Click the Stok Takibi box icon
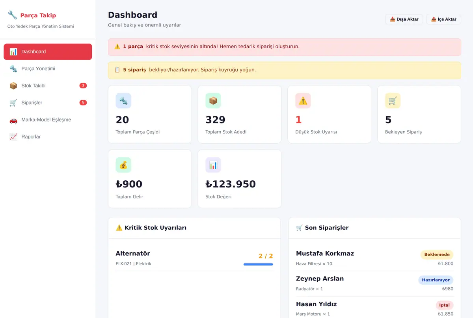This screenshot has width=473, height=318. (13, 86)
